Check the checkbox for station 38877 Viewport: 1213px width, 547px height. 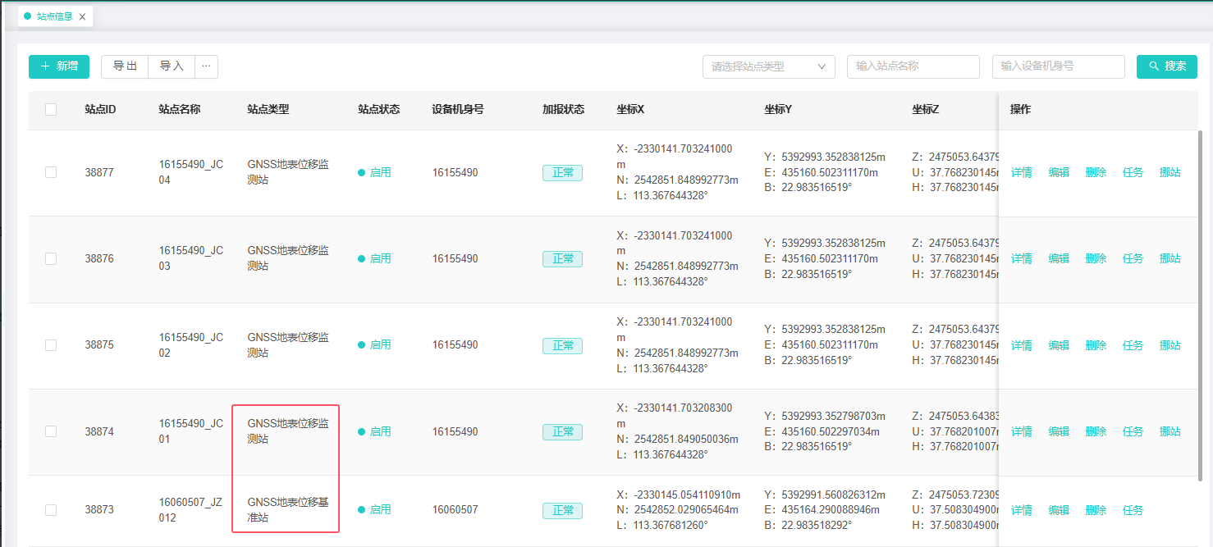(51, 172)
